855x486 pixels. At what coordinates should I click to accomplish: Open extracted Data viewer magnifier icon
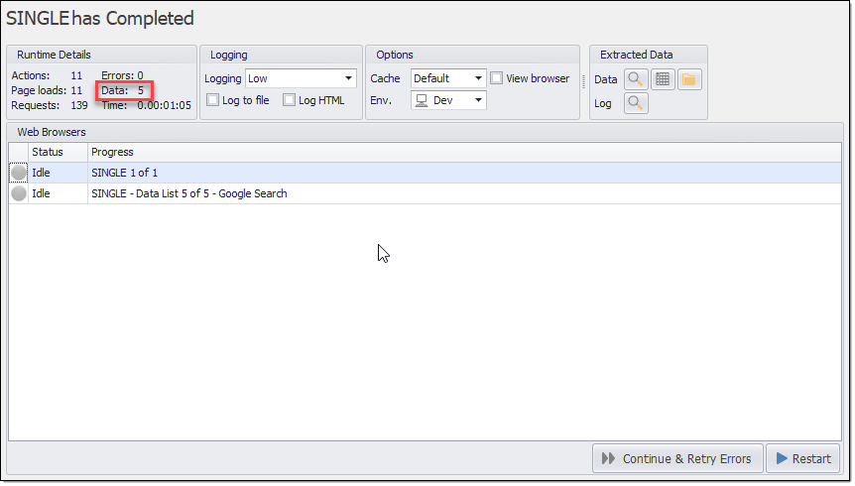coord(636,79)
